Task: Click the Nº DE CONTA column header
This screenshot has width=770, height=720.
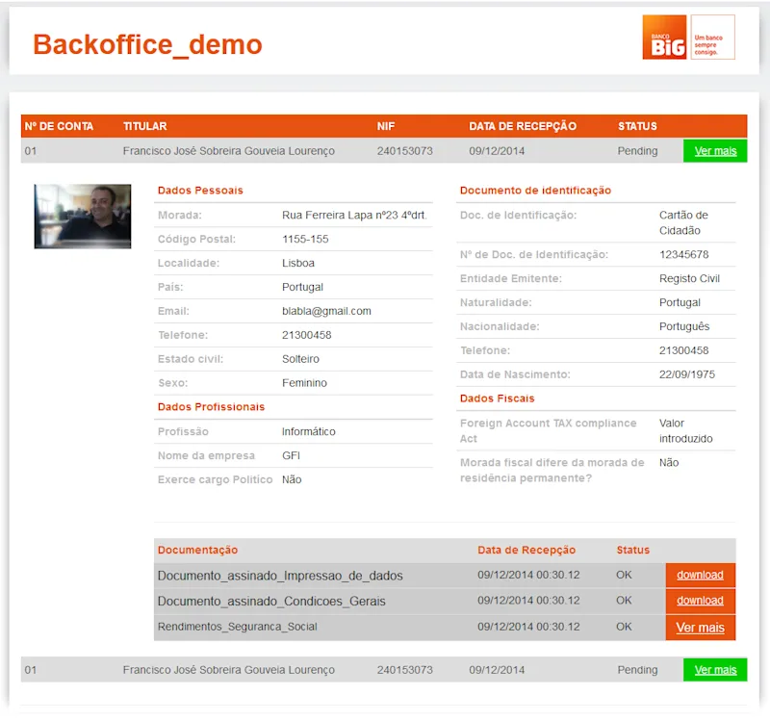Action: [x=59, y=126]
